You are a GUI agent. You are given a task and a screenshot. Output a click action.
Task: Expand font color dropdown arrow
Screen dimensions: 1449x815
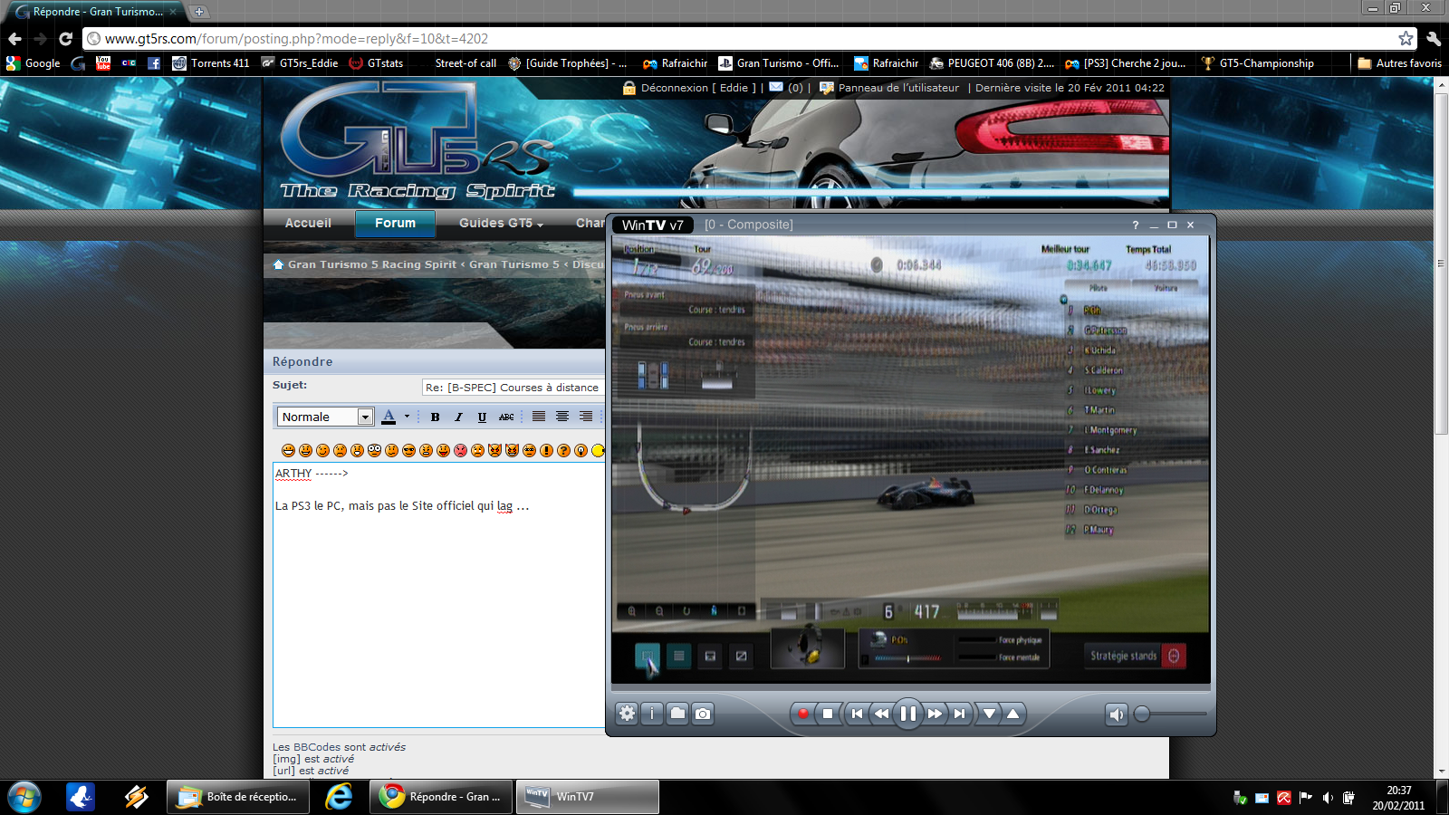coord(407,417)
